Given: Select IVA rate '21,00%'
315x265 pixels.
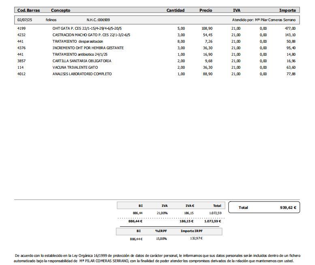Looking at the screenshot, I should tap(162, 213).
